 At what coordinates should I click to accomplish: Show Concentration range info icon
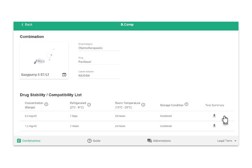46,104
